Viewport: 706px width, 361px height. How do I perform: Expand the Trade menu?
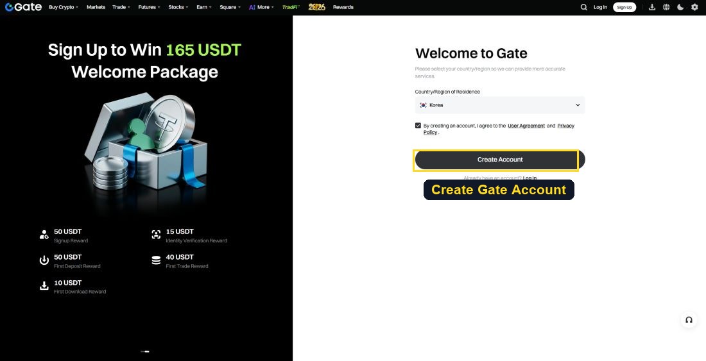121,7
